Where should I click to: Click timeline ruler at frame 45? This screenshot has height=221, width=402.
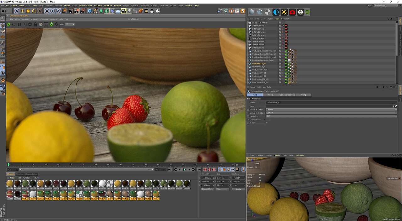[121, 164]
